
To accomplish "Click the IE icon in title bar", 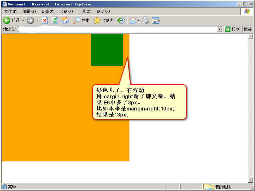I will [x=4, y=4].
